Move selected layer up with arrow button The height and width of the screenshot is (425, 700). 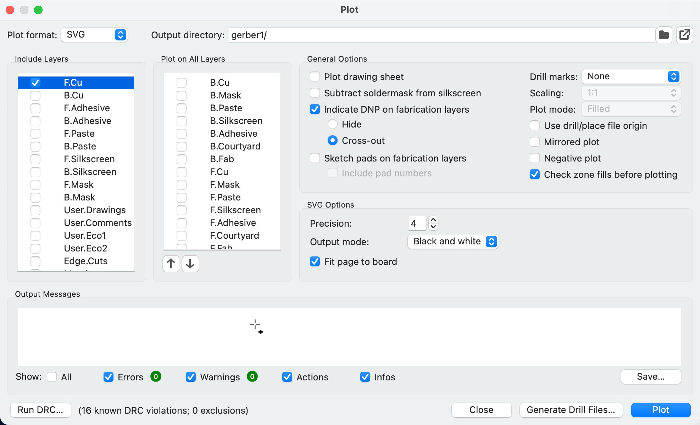tap(171, 264)
